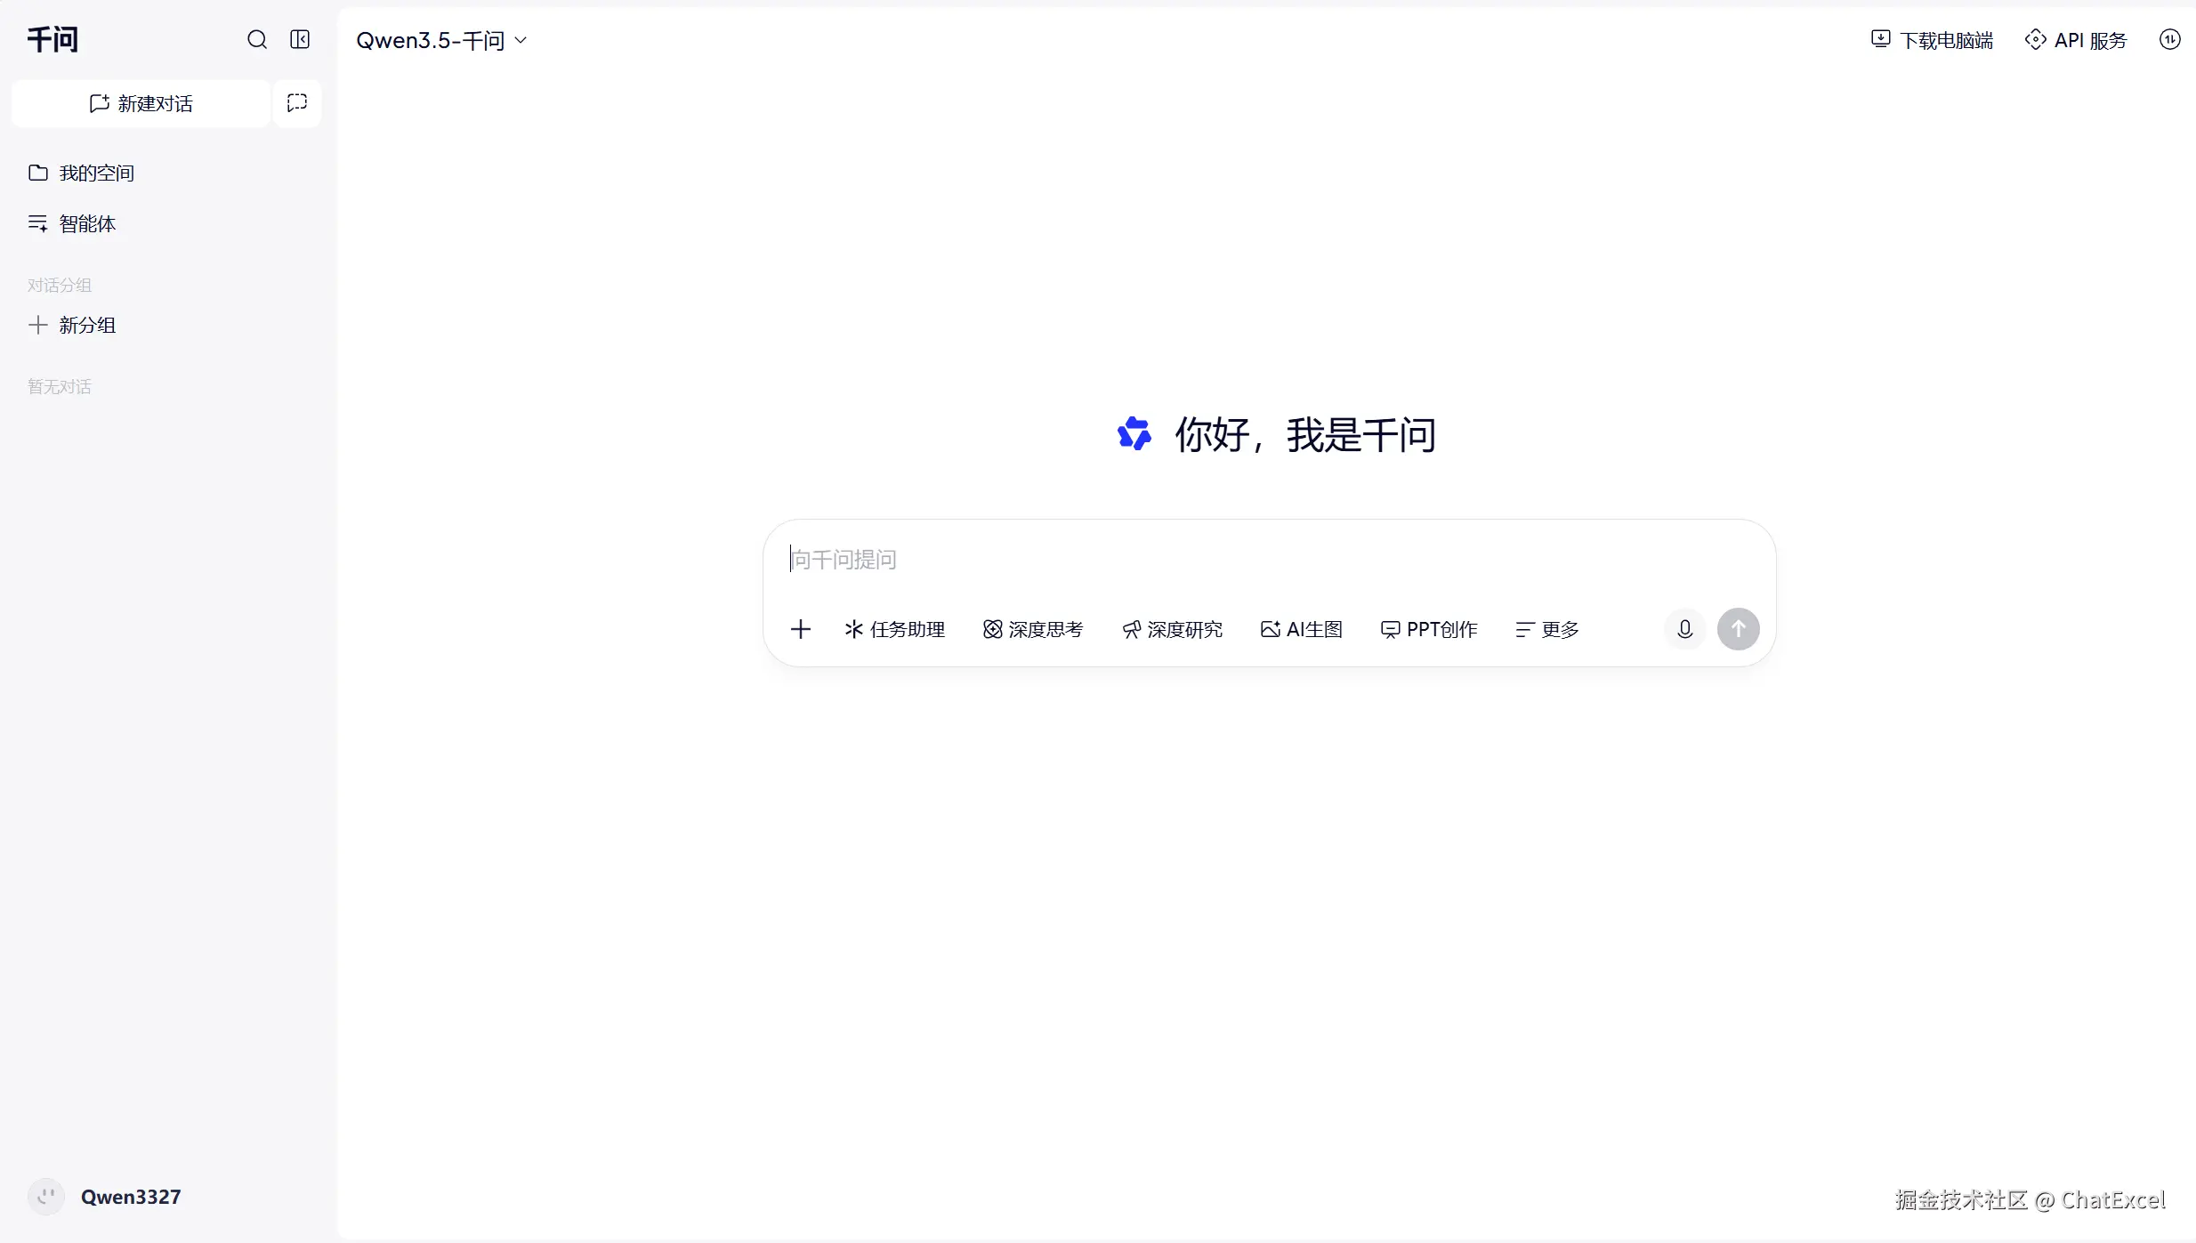This screenshot has height=1243, width=2196.
Task: Click the plus attachment icon in input box
Action: [800, 630]
